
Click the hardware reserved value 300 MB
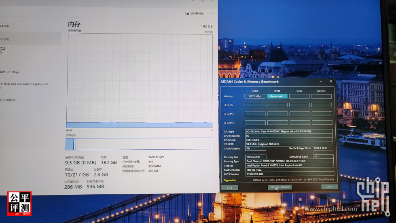click(153, 171)
